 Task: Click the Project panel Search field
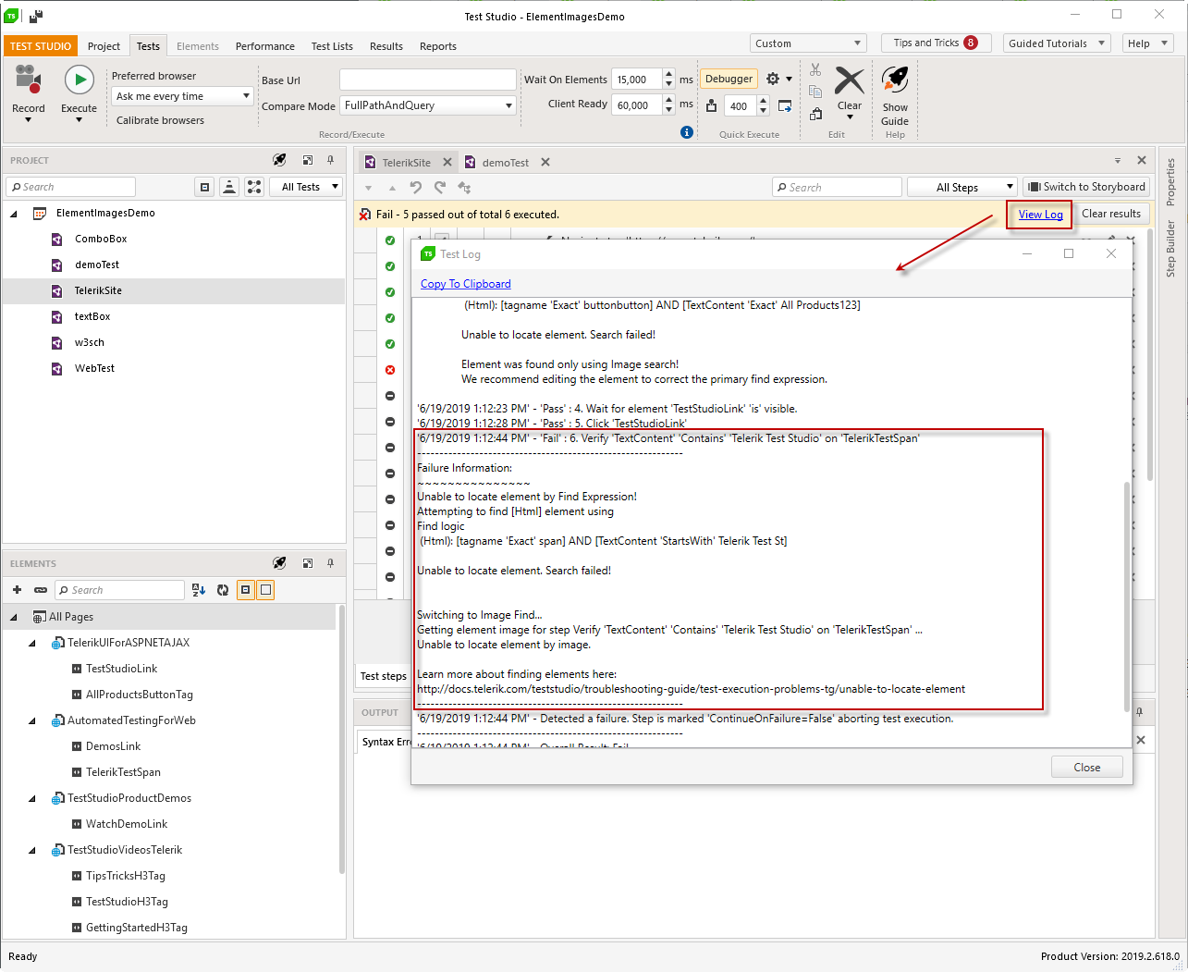pyautogui.click(x=71, y=187)
